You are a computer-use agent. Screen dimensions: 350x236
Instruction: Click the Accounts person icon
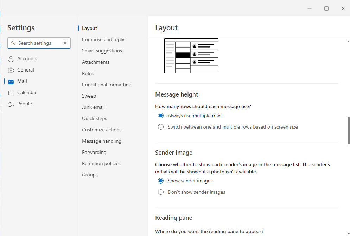click(11, 59)
